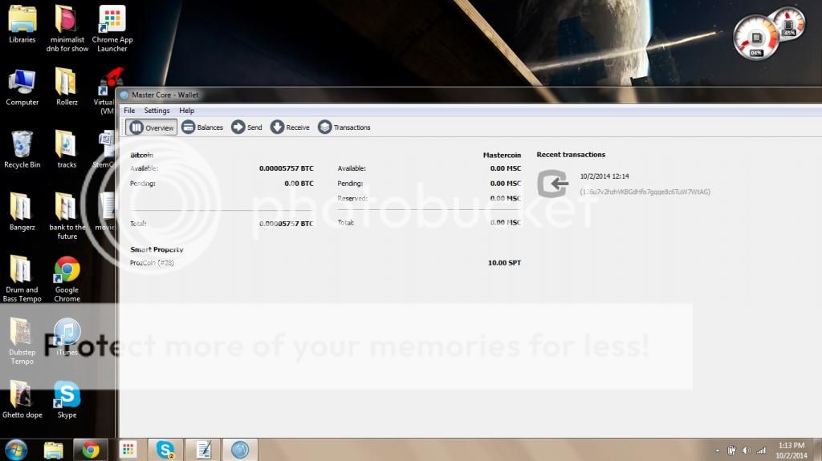The image size is (822, 461).
Task: Select the minimalist dnb for show folder
Action: click(67, 28)
